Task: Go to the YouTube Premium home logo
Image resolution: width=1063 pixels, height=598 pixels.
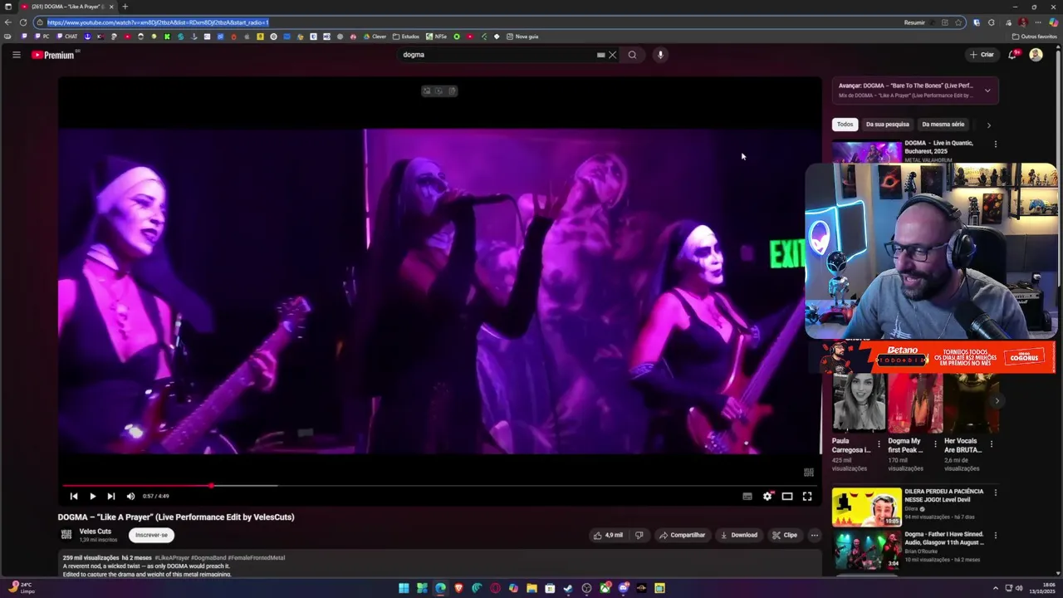Action: [55, 55]
